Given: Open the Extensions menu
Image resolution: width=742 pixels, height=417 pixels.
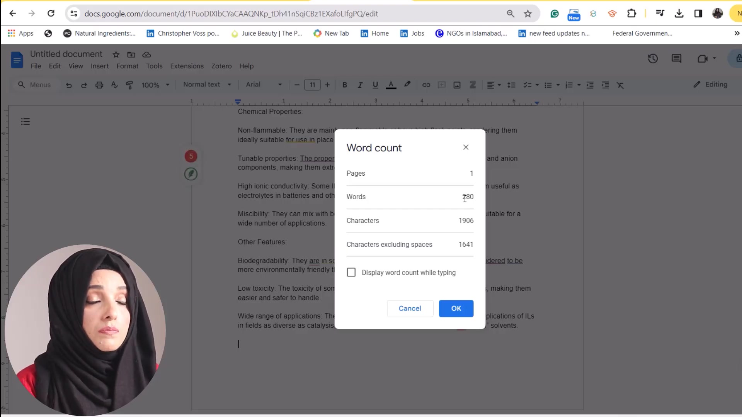Looking at the screenshot, I should click(x=187, y=66).
